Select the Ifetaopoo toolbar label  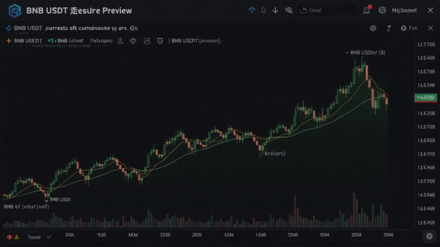101,41
